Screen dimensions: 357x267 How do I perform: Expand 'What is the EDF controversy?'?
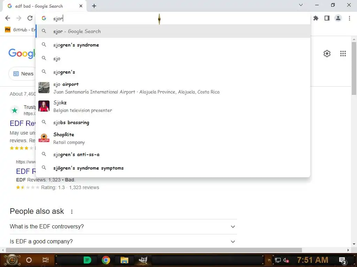coord(123,227)
